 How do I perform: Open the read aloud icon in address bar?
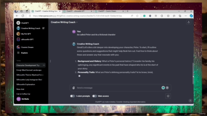[x=132, y=16]
